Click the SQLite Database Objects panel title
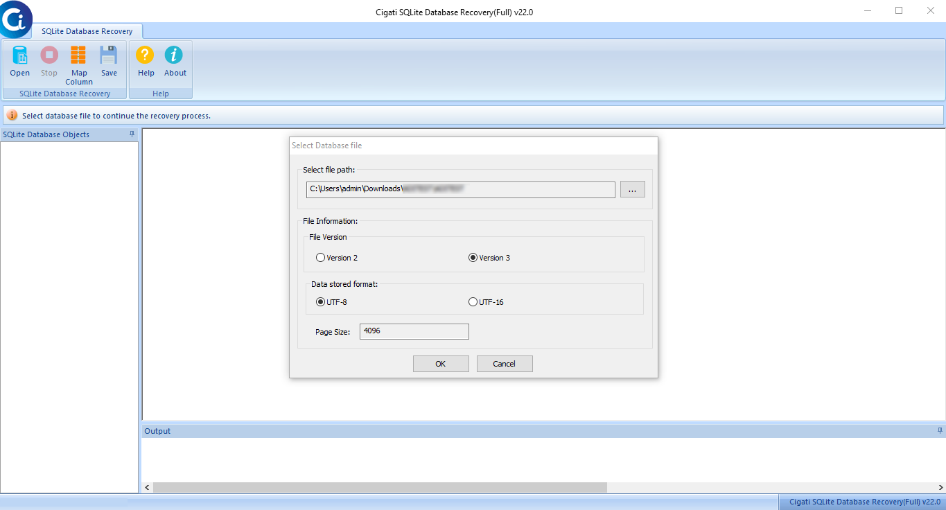946x510 pixels. [x=46, y=134]
